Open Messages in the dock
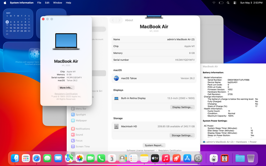The image size is (266, 166). point(47,158)
